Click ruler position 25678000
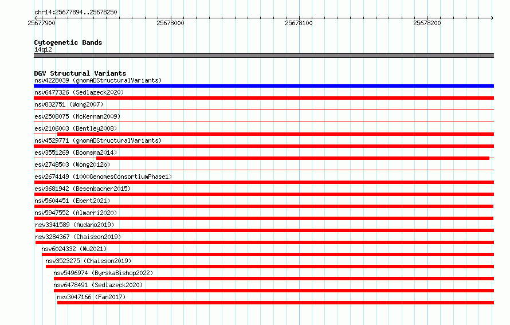The image size is (510, 325). click(170, 23)
